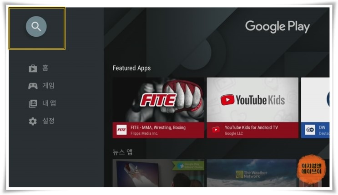Click the gear icon beside 설정
The height and width of the screenshot is (195, 338).
[33, 121]
